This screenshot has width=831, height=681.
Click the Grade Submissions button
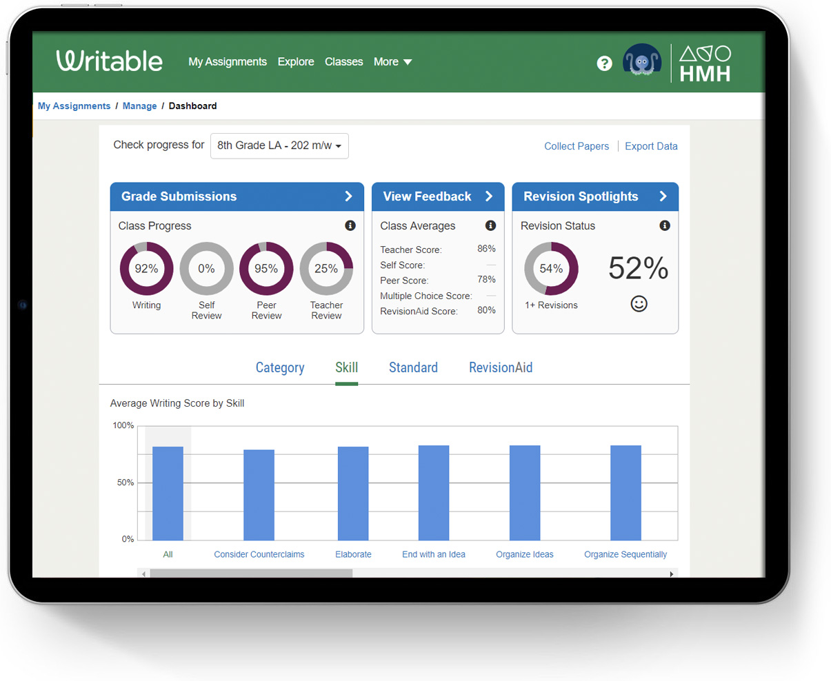coord(237,196)
